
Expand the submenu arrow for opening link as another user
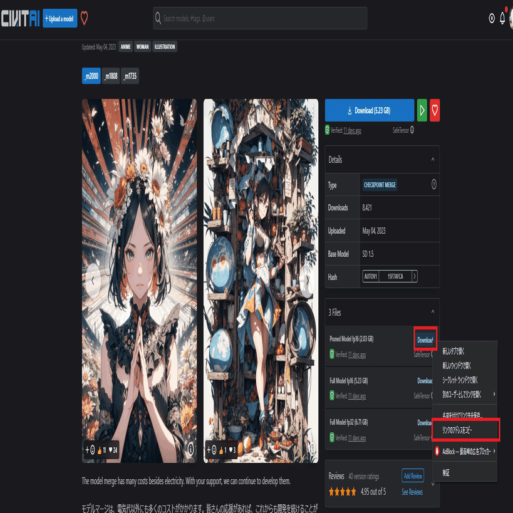(494, 394)
